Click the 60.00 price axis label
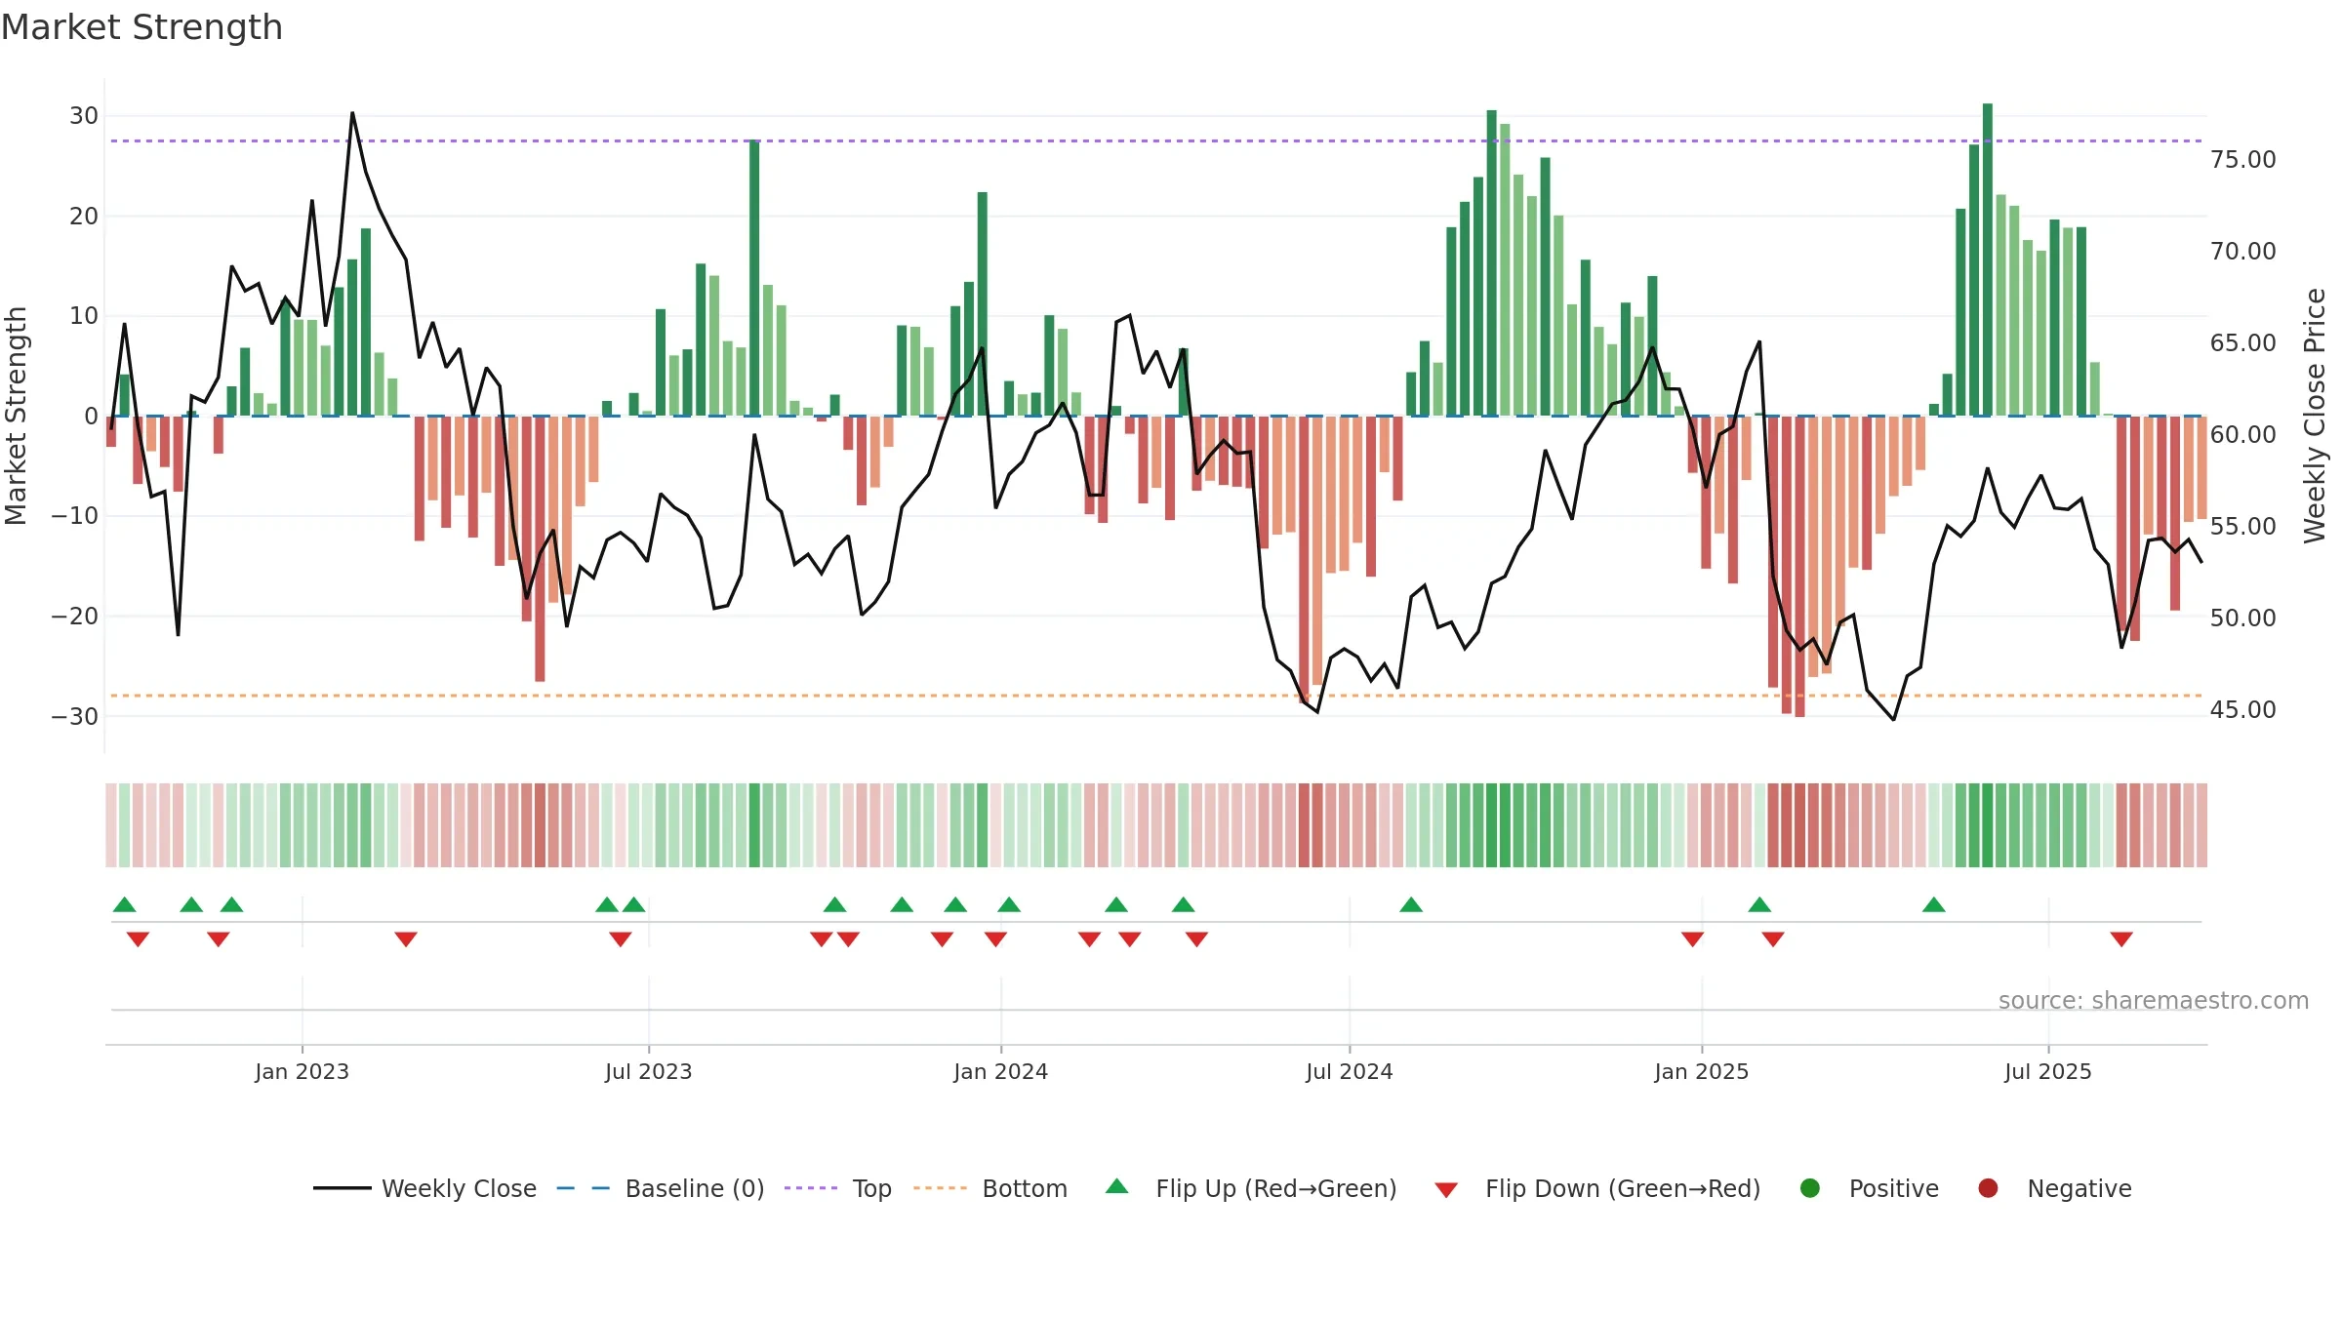Screen dimensions: 2342x1317 [2242, 434]
